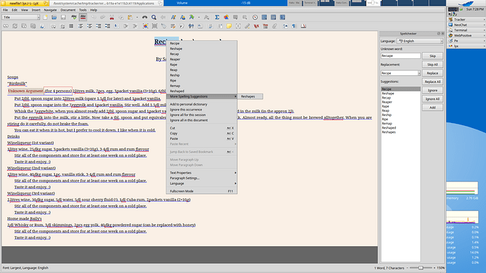Click the Numbered list icon
Screen dimensions: 486x273
pos(80,26)
